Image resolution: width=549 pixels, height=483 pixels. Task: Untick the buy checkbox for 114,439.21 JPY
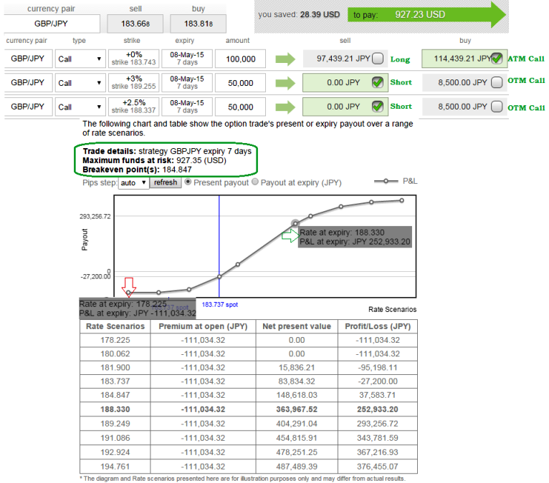pos(497,59)
